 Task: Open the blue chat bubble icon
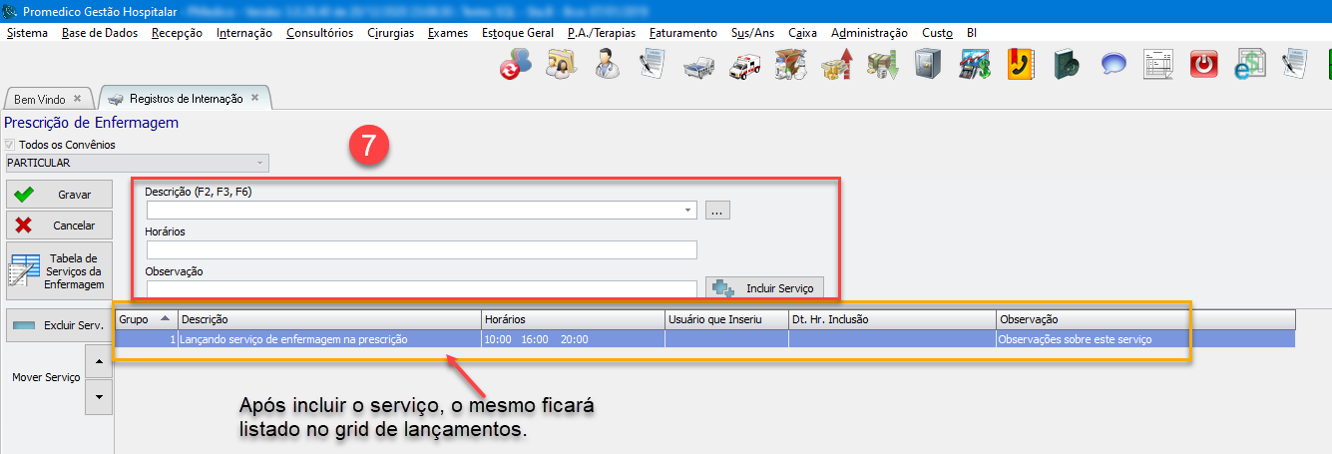click(1112, 65)
